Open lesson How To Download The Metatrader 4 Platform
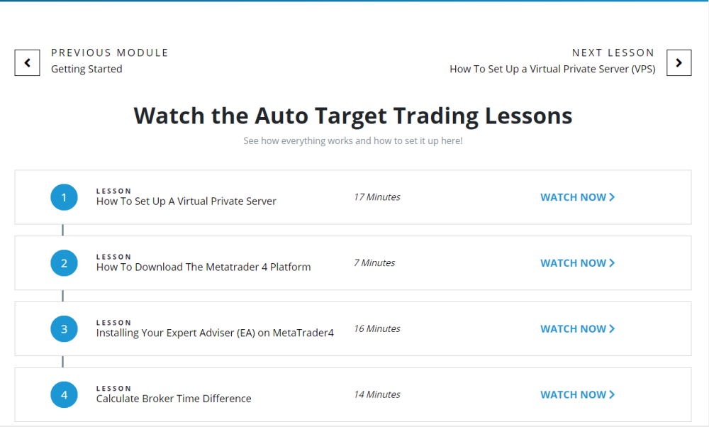Screen dimensions: 709x427 pyautogui.click(x=203, y=267)
